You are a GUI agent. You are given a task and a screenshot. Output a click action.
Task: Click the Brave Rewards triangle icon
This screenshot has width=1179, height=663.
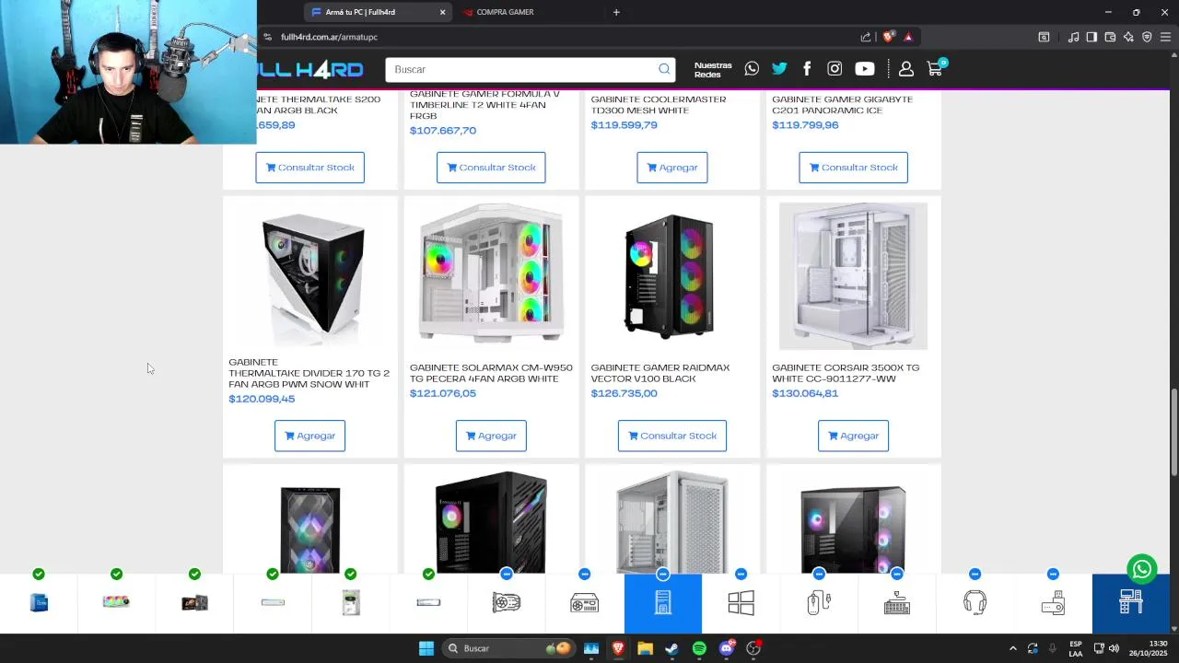click(x=908, y=37)
